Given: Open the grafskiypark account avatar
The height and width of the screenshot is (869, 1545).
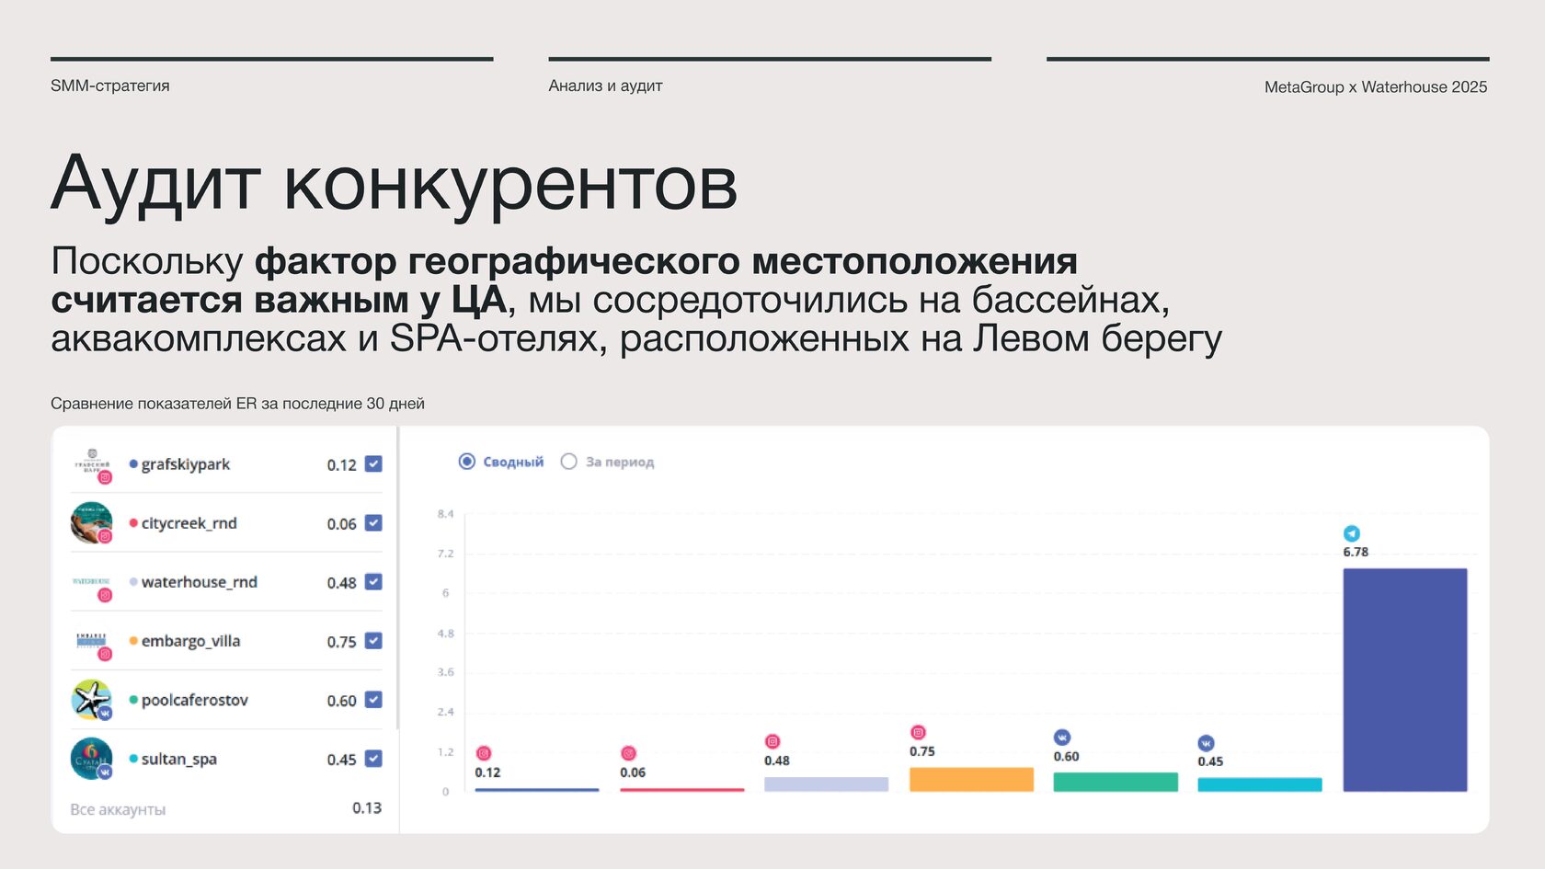Looking at the screenshot, I should pos(92,463).
